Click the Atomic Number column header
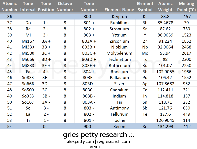This screenshot has height=149, width=197. (x=9, y=7)
